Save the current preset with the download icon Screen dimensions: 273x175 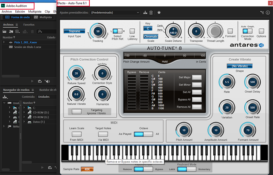pos(145,13)
